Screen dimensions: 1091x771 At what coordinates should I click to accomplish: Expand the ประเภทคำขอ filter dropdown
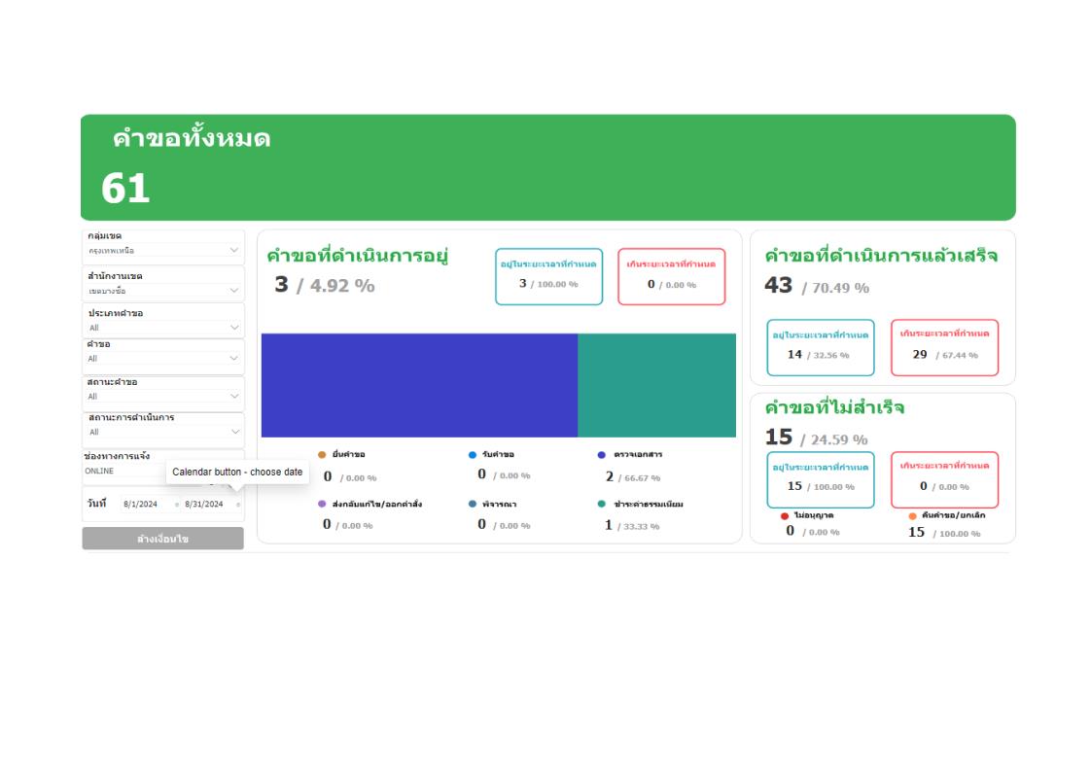coord(234,328)
